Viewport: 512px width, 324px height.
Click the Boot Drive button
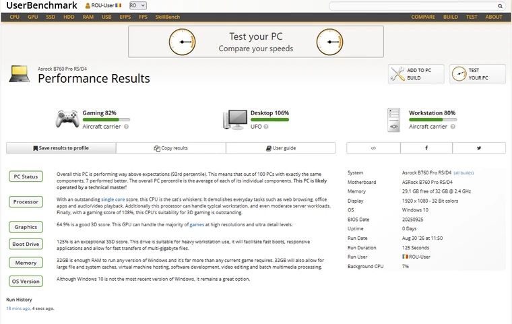26,244
